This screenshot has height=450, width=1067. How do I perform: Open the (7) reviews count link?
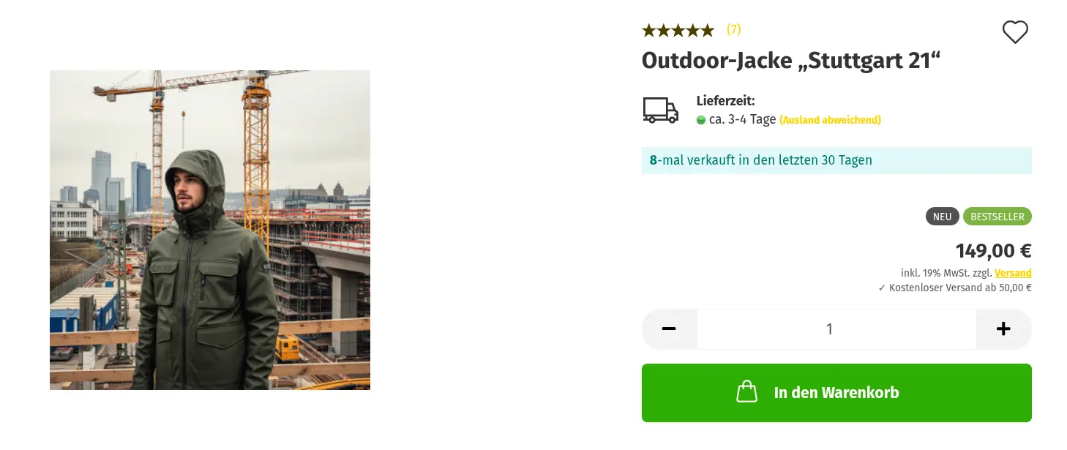(734, 29)
